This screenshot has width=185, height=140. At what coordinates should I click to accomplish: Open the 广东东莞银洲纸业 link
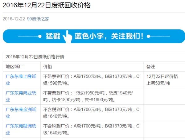click(x=21, y=130)
